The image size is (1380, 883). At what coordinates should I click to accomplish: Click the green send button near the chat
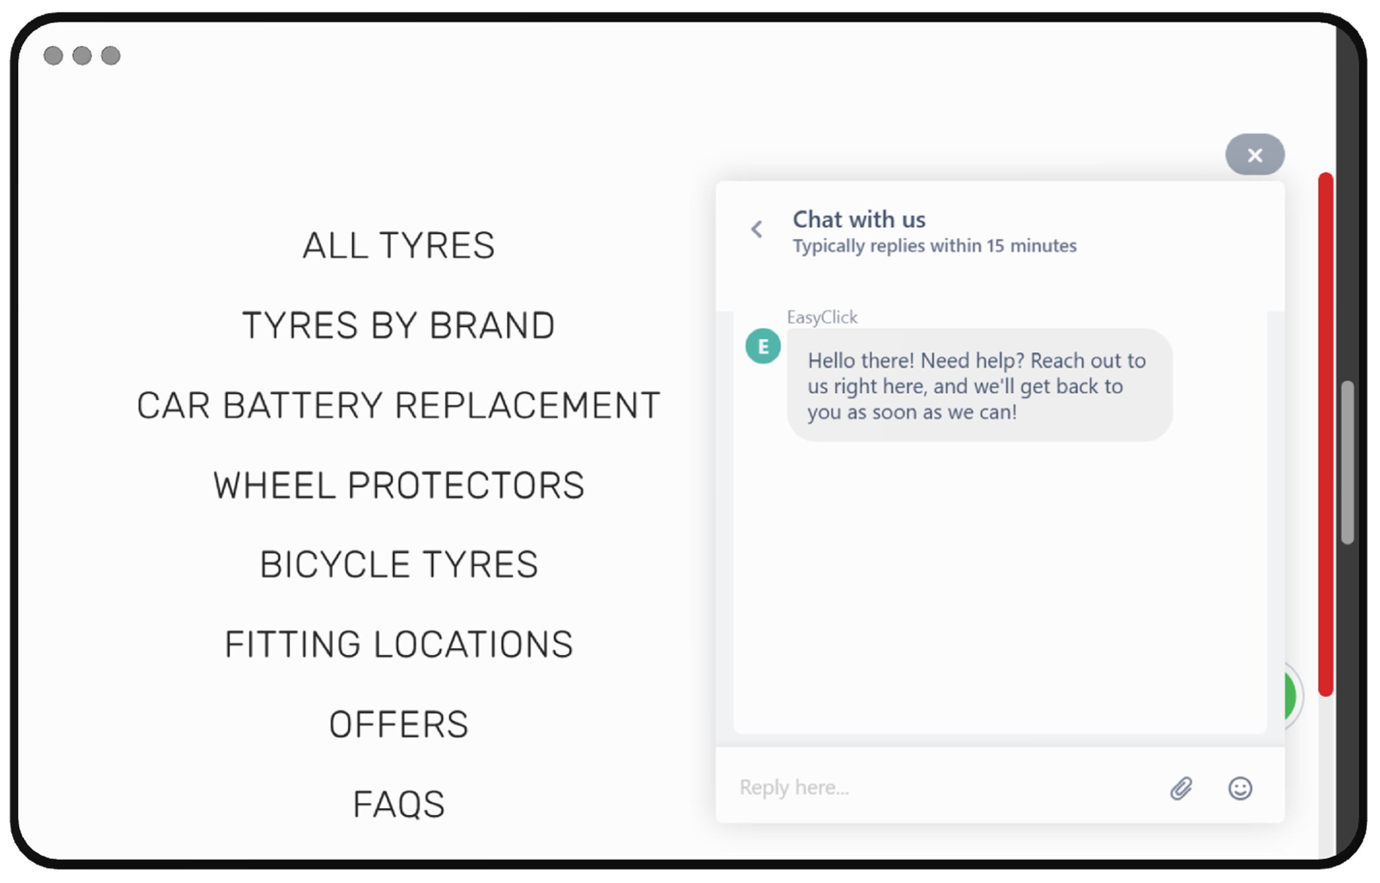point(1288,697)
